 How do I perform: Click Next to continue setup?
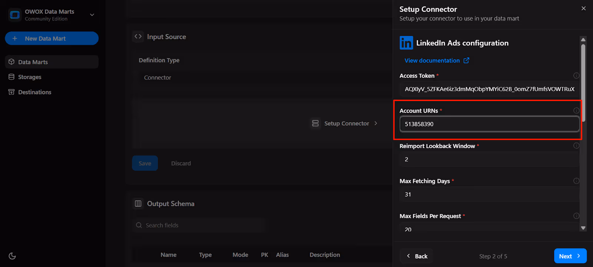pos(570,256)
